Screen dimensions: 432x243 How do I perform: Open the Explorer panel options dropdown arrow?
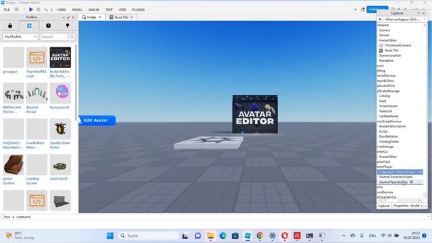pos(418,13)
